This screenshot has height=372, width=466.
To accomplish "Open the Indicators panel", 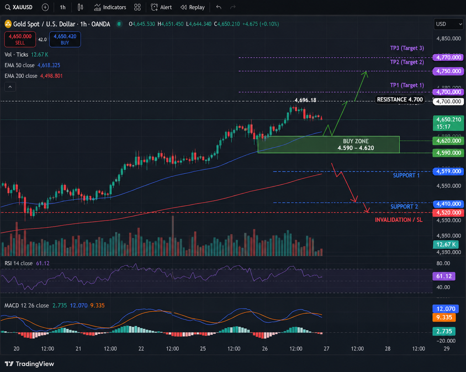I will point(110,7).
